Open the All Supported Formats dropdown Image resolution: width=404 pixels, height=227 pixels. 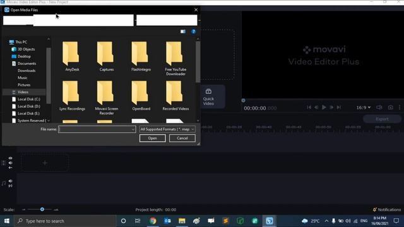tap(167, 129)
